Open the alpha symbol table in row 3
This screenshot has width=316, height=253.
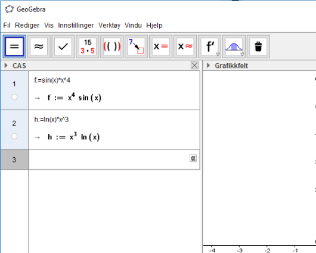click(x=193, y=158)
